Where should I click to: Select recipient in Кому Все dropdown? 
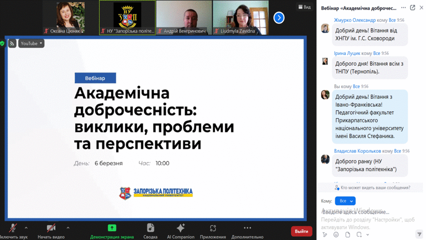pyautogui.click(x=345, y=201)
